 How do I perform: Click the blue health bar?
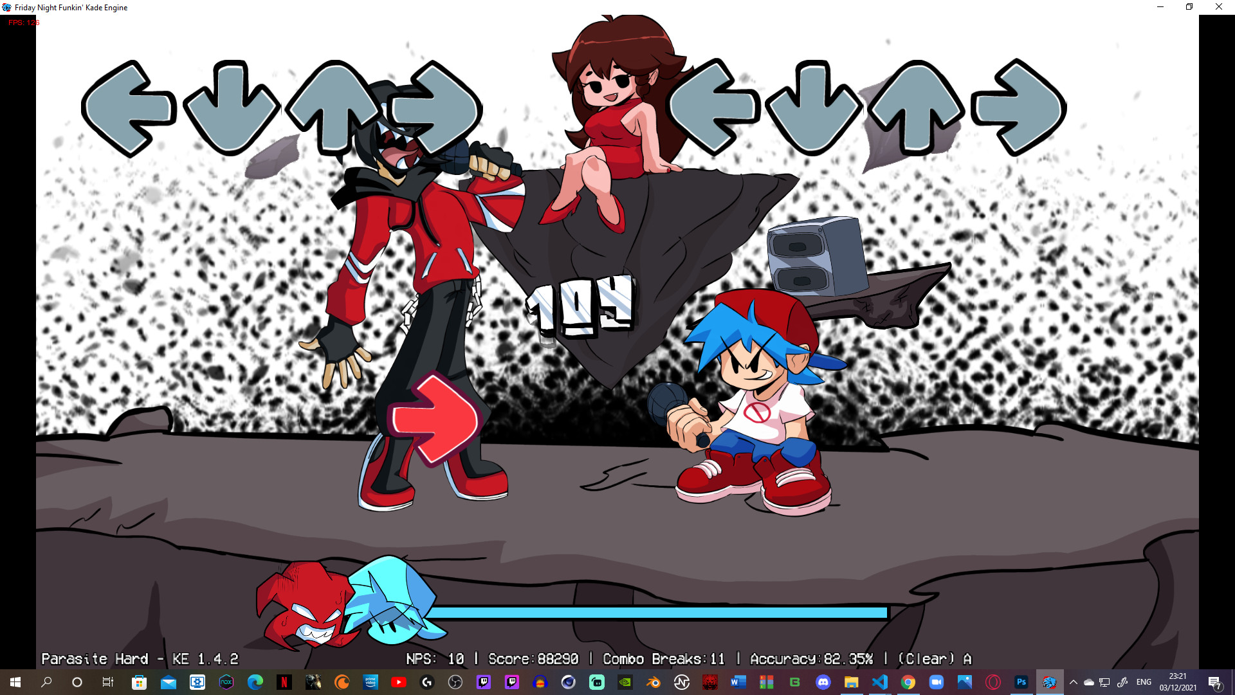click(x=656, y=613)
